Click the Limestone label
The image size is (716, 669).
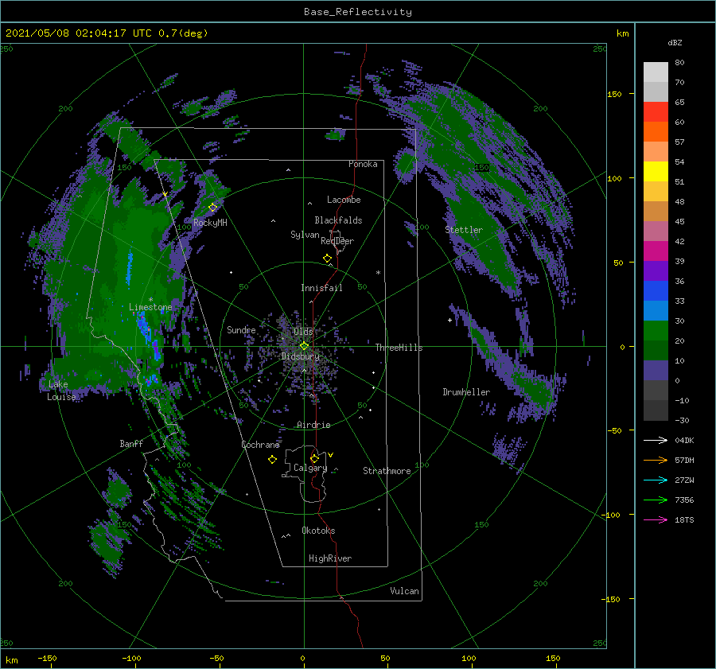click(x=150, y=307)
